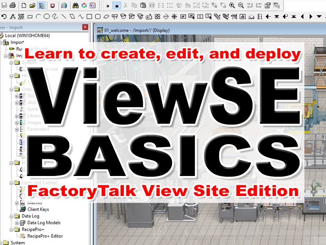Expand the Parameters node with plus box
This screenshot has width=326, height=245.
point(17,129)
